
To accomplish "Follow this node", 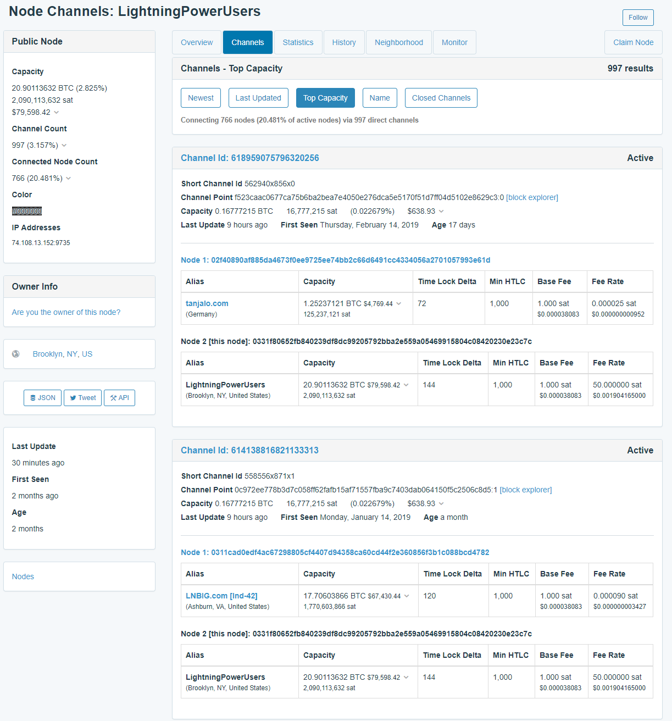I will click(638, 18).
